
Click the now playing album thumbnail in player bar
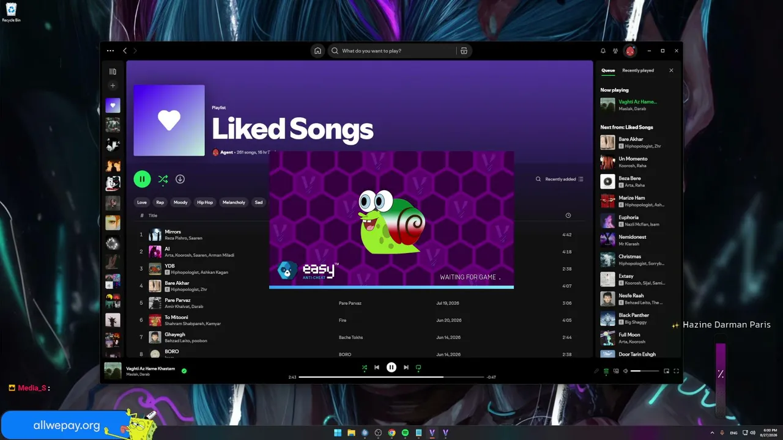click(113, 371)
